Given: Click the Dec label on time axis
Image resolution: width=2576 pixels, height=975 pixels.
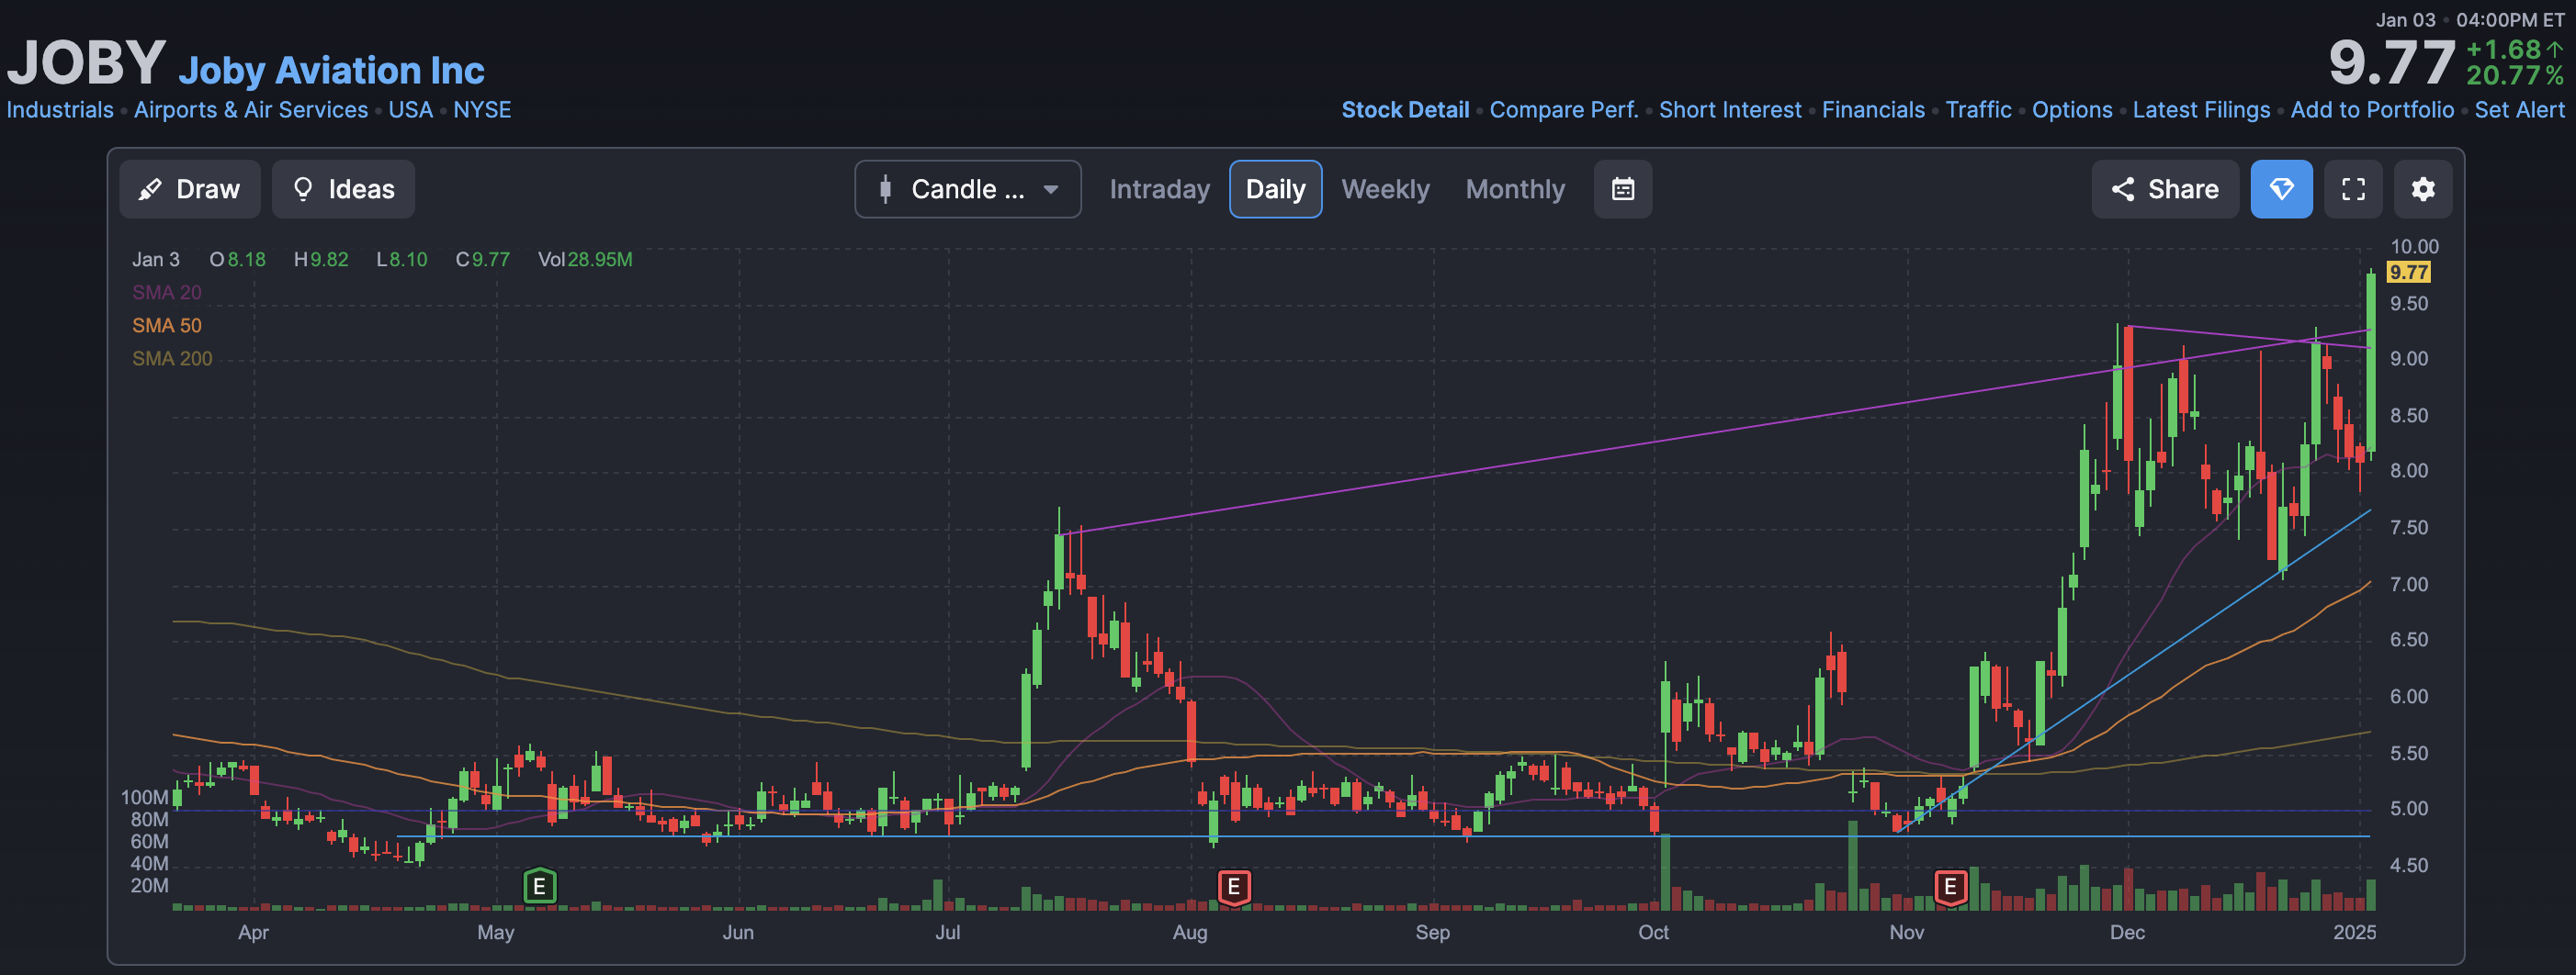Looking at the screenshot, I should [2126, 932].
